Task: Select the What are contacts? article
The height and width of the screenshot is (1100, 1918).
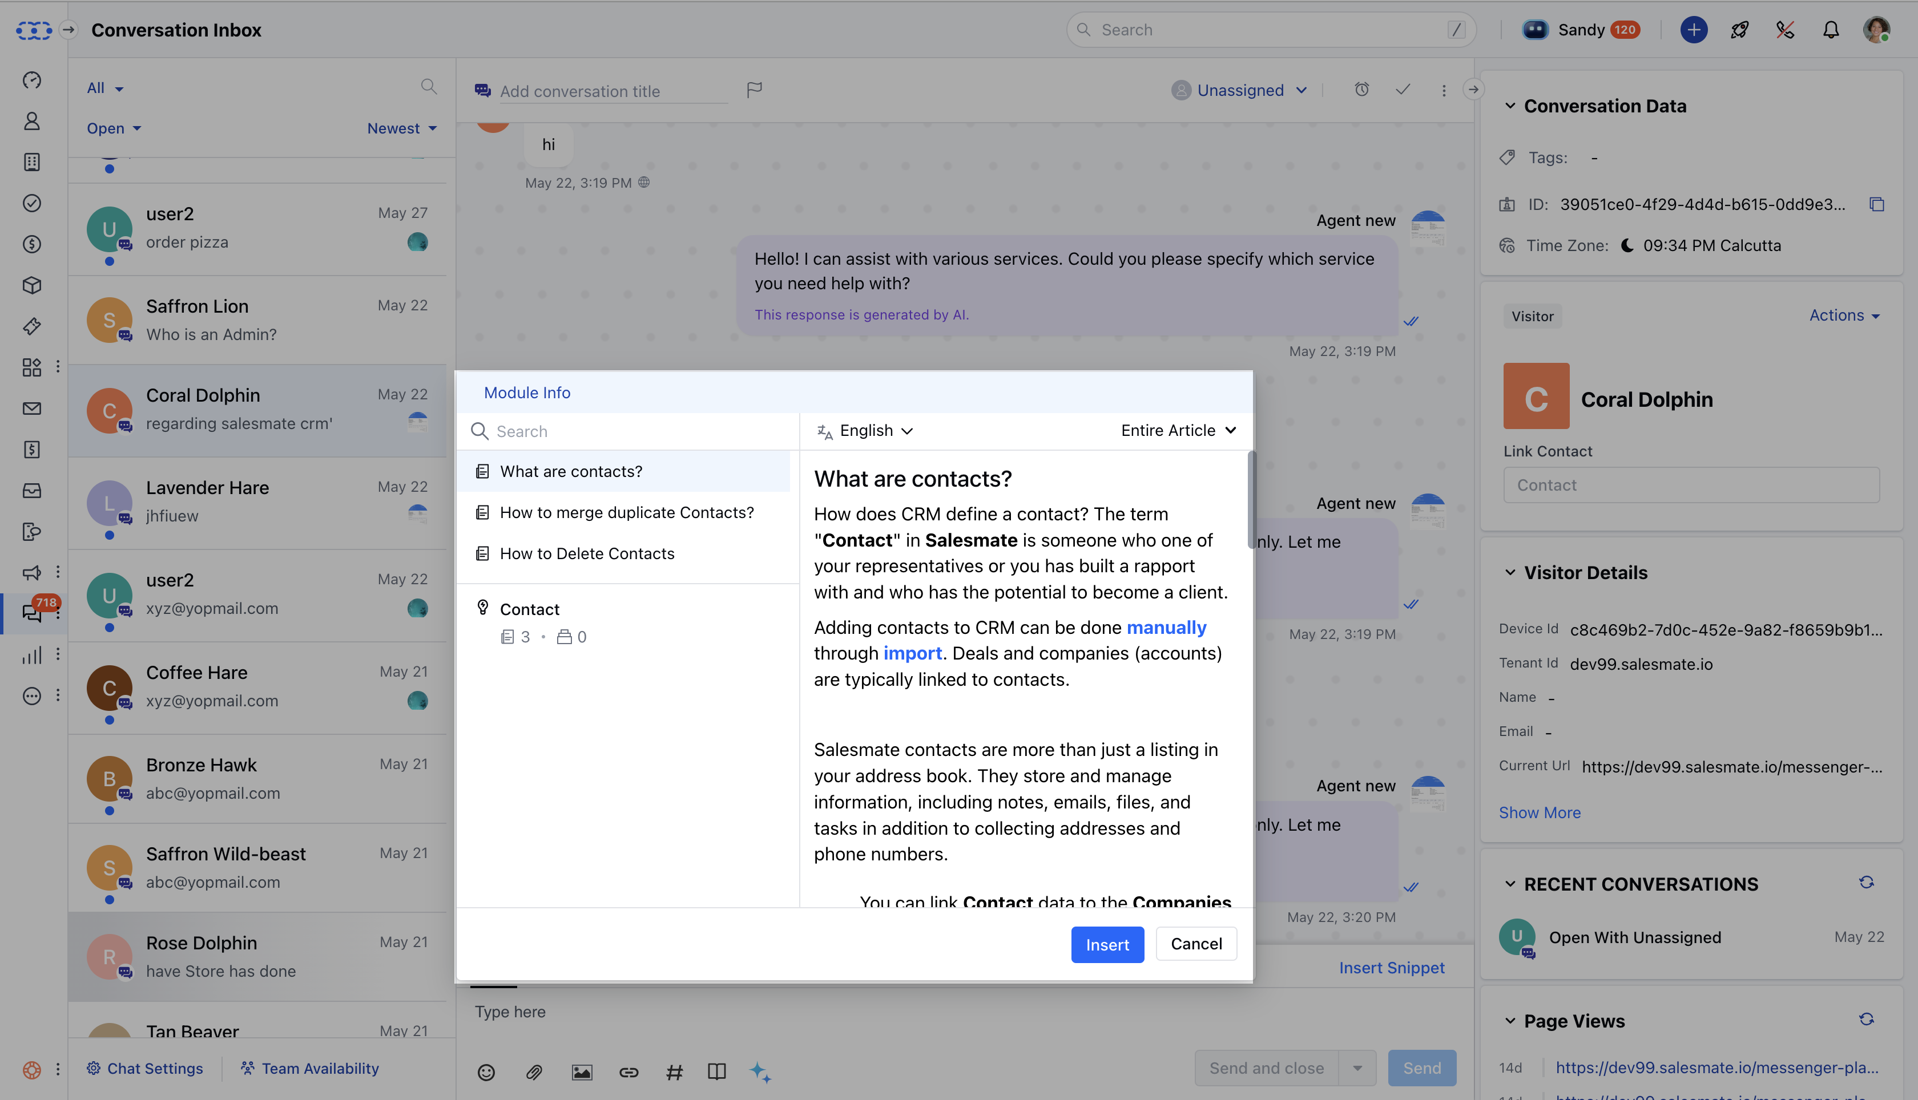Action: (x=623, y=471)
